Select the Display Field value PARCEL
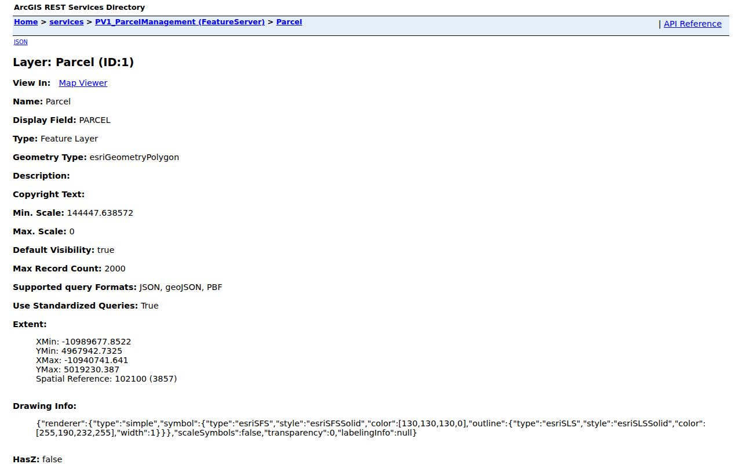 pos(94,120)
